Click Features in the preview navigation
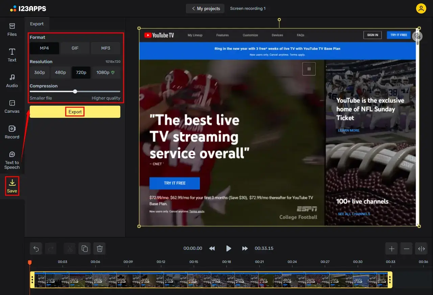Viewport: 433px width, 295px height. 222,35
